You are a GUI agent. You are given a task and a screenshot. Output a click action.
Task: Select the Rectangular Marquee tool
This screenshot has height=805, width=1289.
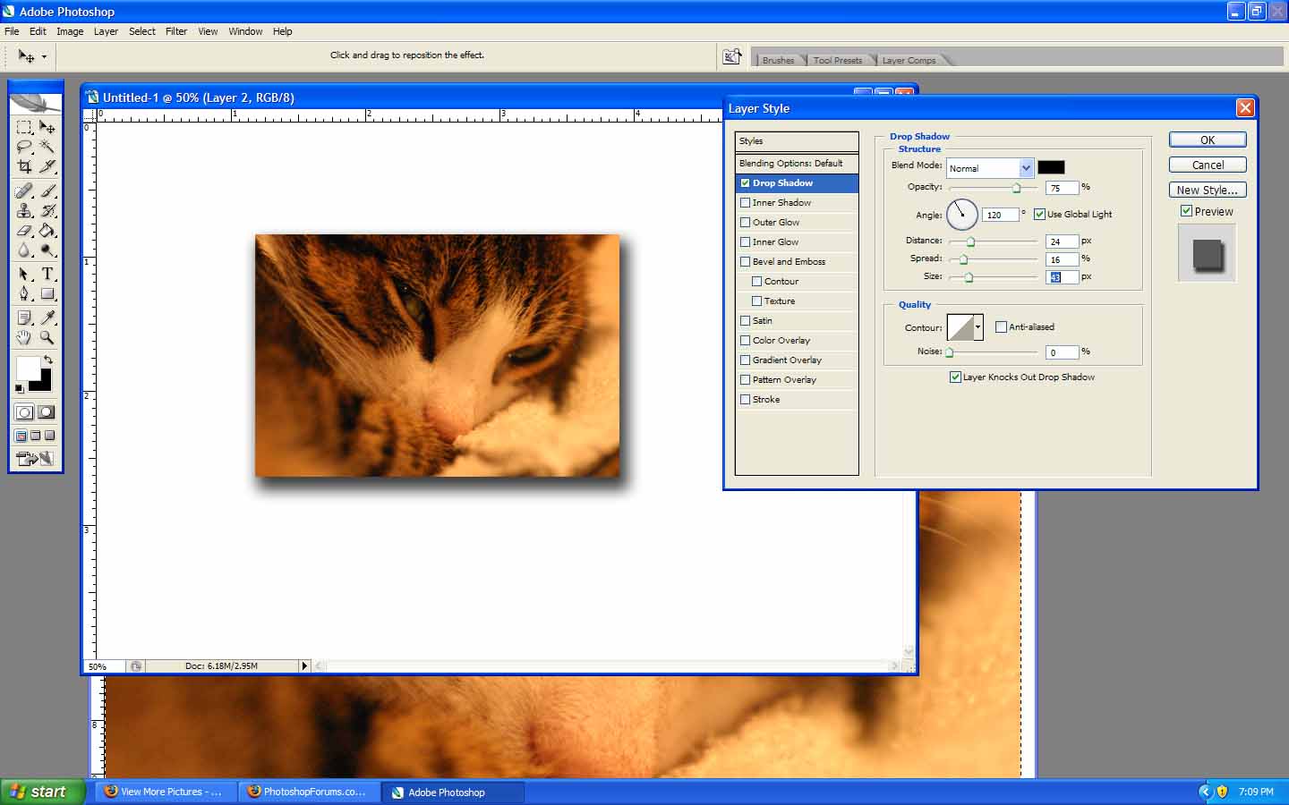click(x=24, y=127)
